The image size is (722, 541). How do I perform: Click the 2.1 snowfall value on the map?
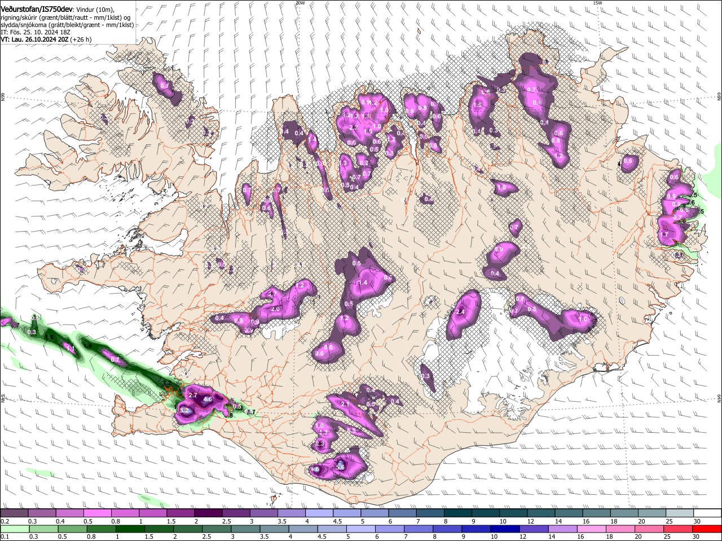[346, 404]
